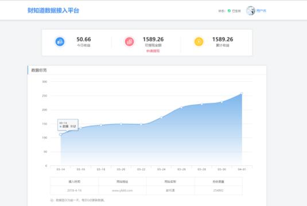
Task: Click the 03-22 x-axis date label
Action: pos(141,169)
